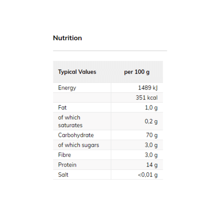Select the Salt row label
The width and height of the screenshot is (218, 218).
click(63, 175)
